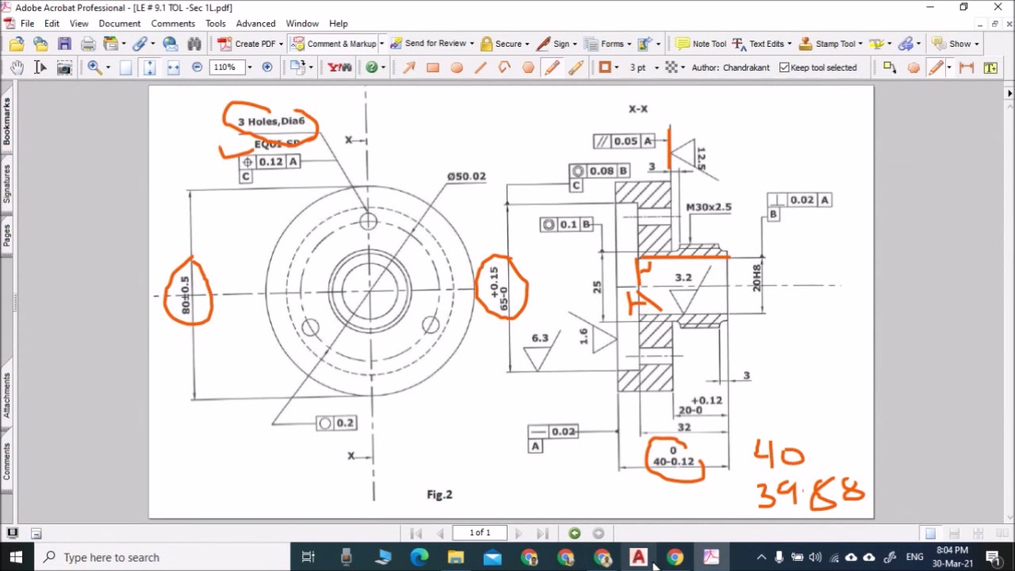Select the Rectangle drawing tool
1015x571 pixels.
[433, 67]
